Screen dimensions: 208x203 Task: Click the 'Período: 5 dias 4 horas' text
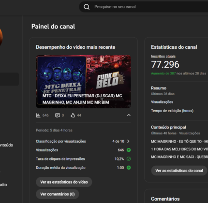pyautogui.click(x=54, y=130)
